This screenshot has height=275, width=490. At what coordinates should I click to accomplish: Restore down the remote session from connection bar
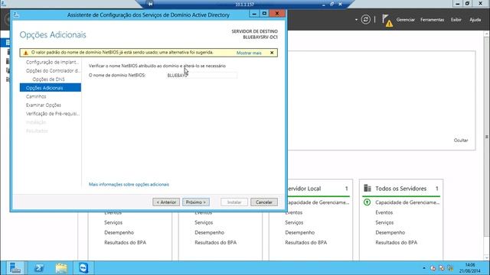tap(332, 4)
